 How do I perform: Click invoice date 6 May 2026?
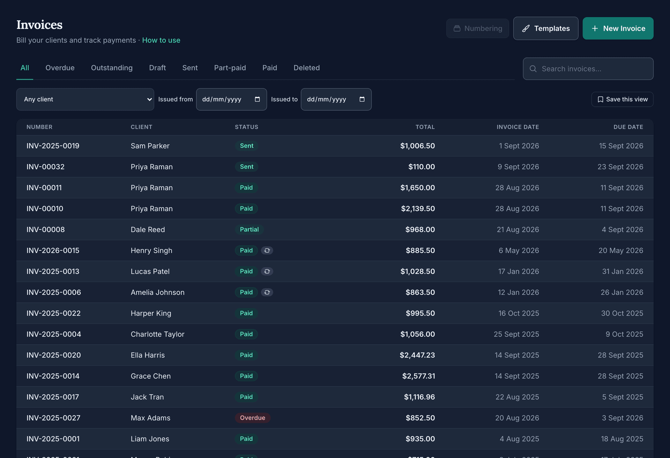pyautogui.click(x=519, y=250)
